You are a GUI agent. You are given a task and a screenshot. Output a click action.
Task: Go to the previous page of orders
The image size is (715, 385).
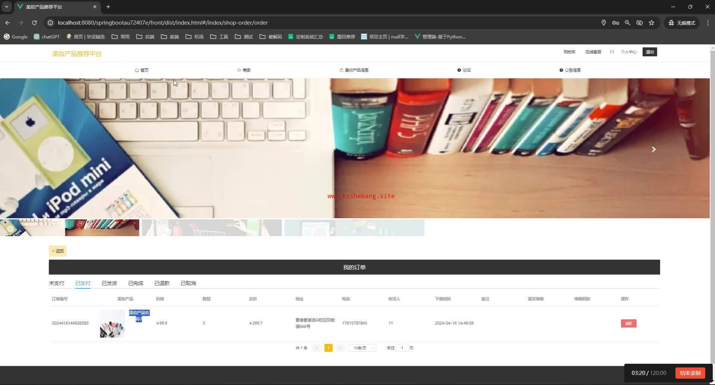(316, 348)
